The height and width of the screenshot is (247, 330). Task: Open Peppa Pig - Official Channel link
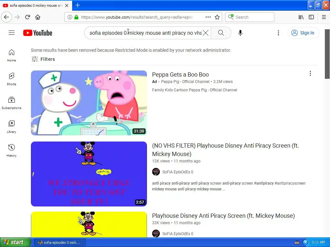(185, 81)
